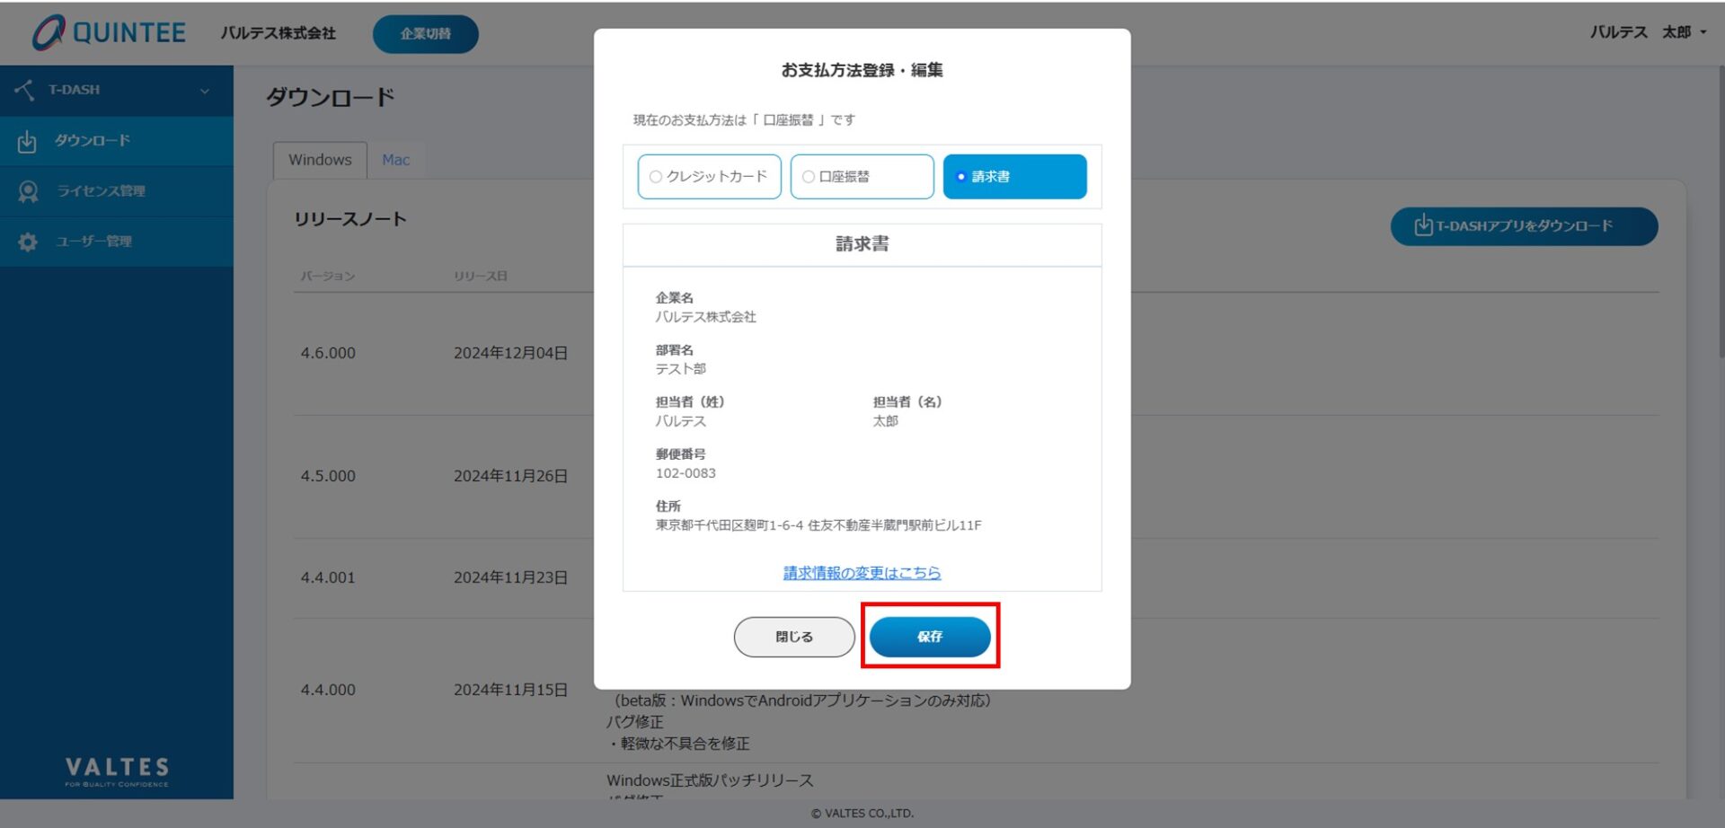This screenshot has width=1725, height=828.
Task: Open ライセンス管理 in the sidebar menu
Action: coord(101,191)
